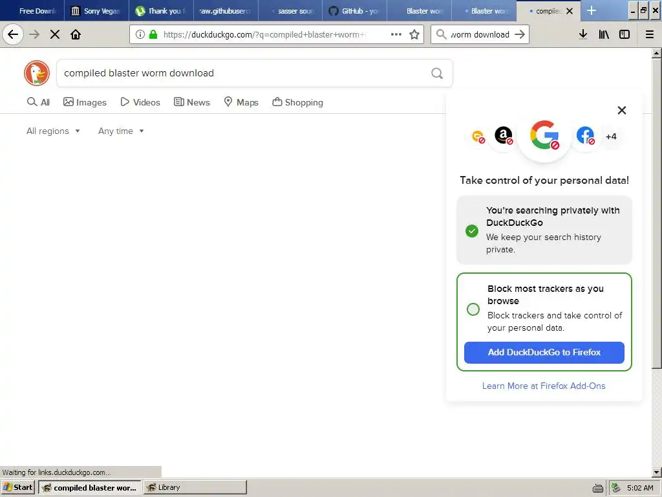Click the Take control of your personal data heading
The height and width of the screenshot is (497, 662).
point(544,181)
